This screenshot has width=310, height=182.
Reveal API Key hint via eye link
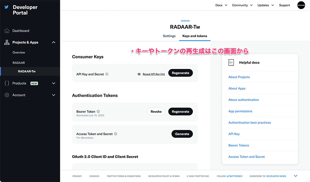pos(151,74)
